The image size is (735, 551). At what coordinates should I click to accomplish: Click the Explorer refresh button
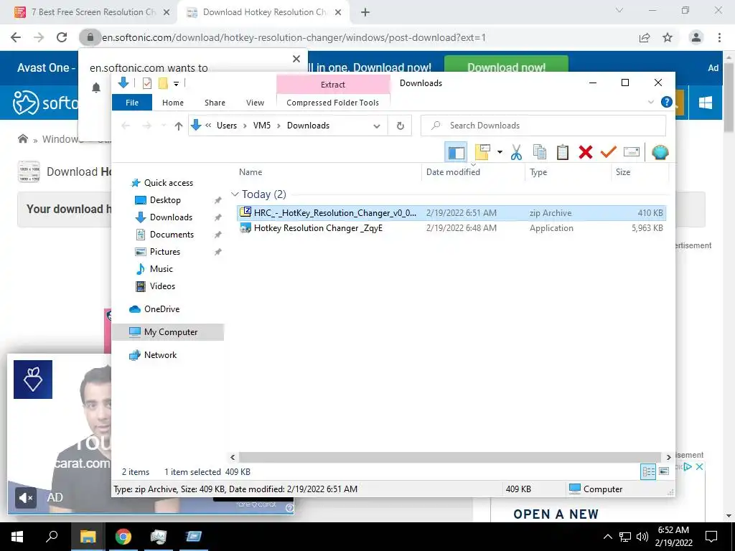400,126
